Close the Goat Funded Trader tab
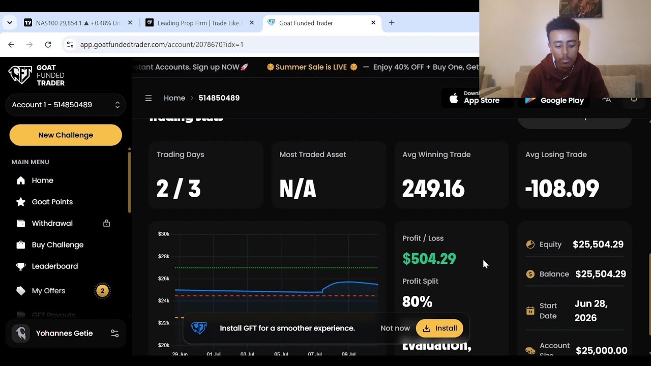 coord(373,23)
